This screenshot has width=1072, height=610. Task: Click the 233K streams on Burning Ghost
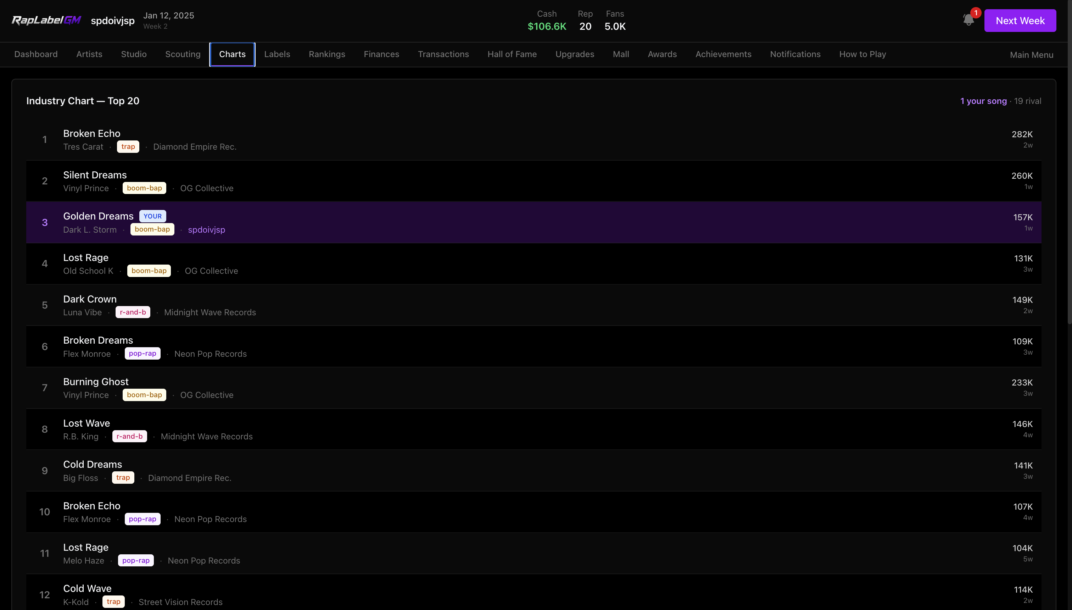coord(1022,383)
